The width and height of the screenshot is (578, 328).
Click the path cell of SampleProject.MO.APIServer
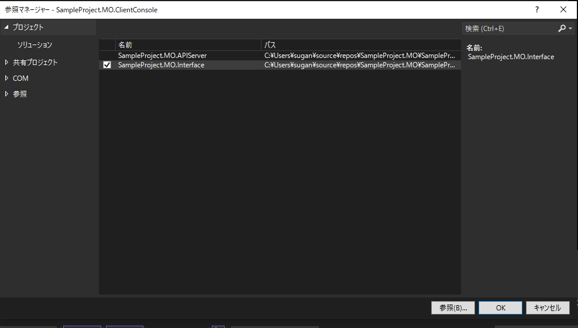click(x=360, y=55)
